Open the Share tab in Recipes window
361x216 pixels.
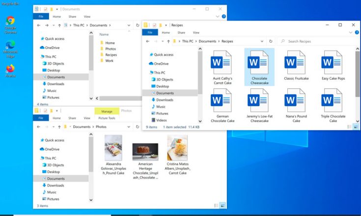click(x=181, y=33)
